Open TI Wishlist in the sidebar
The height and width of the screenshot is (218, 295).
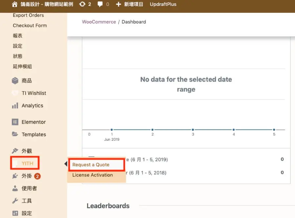(34, 93)
